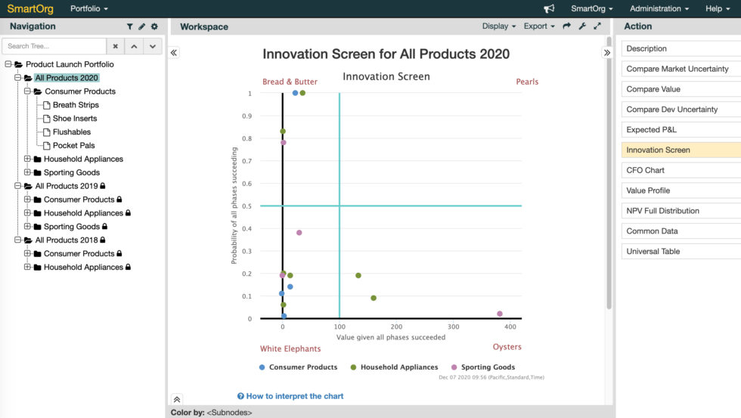Open the Portfolio menu in top bar
741x418 pixels.
(x=88, y=9)
